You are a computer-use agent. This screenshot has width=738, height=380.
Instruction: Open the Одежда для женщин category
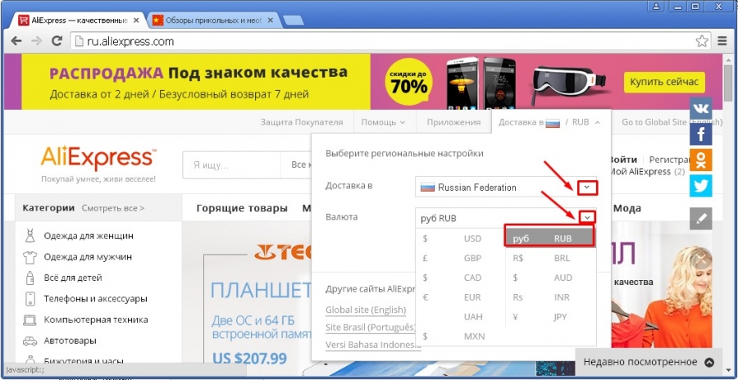[89, 236]
